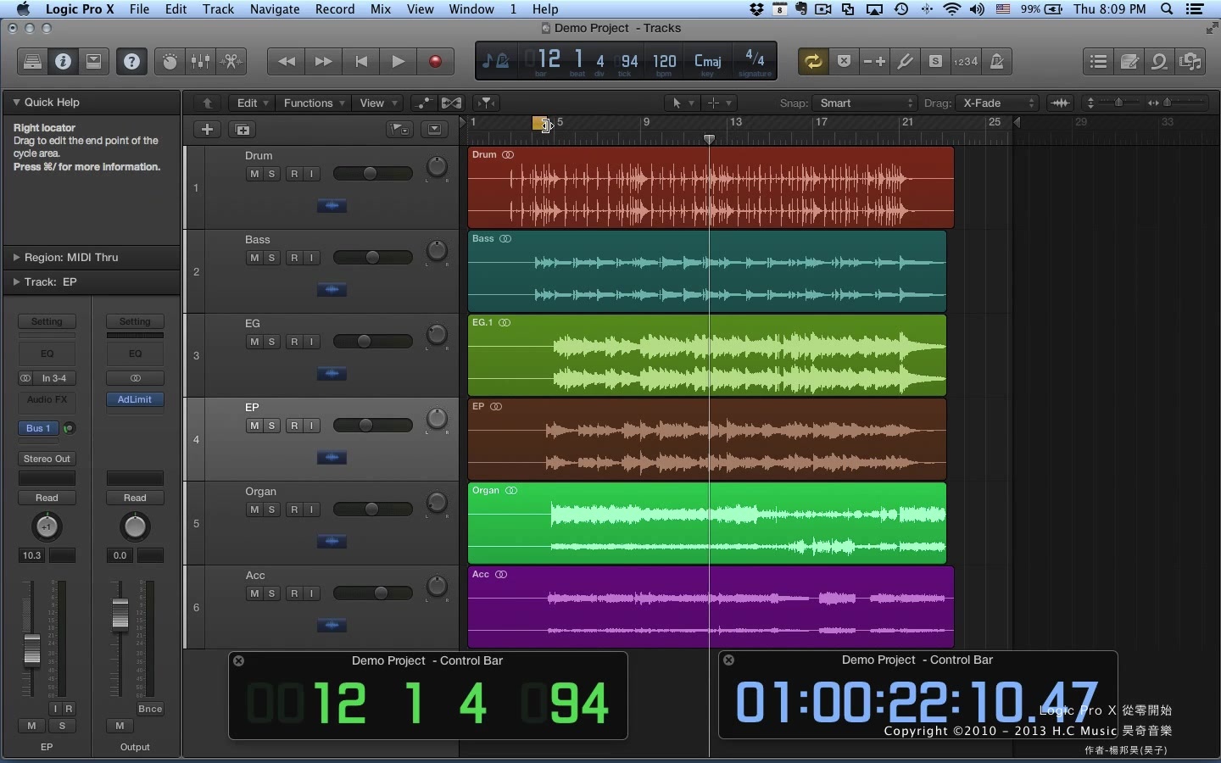Toggle the Metronome click button
This screenshot has width=1221, height=763.
(996, 61)
